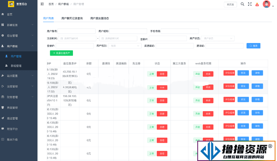Open the 用户状态 dropdown
Image resolution: width=277 pixels, height=161 pixels.
point(218,38)
